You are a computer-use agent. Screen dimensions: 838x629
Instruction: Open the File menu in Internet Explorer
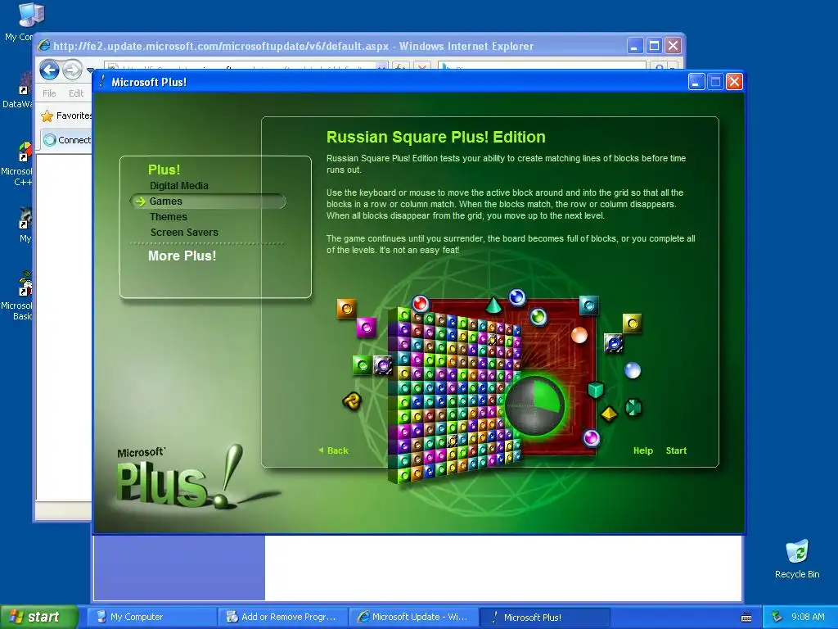tap(49, 93)
